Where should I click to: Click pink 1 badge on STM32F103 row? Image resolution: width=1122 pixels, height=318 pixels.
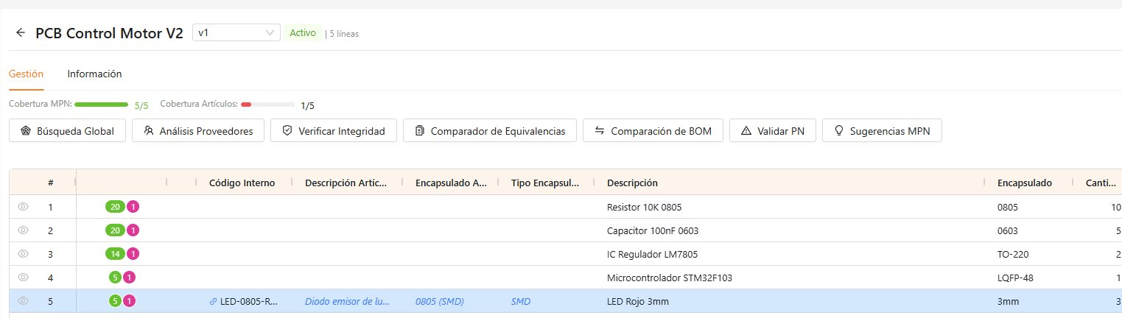[x=130, y=278]
